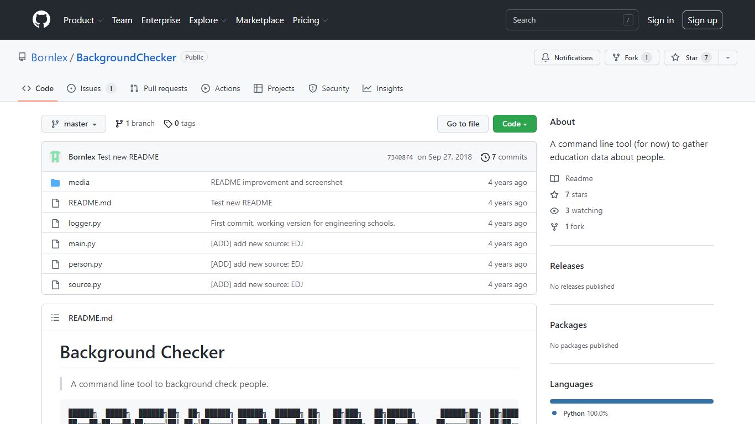This screenshot has width=755, height=424.
Task: Open the BackgroundChecker repository link
Action: tap(126, 57)
